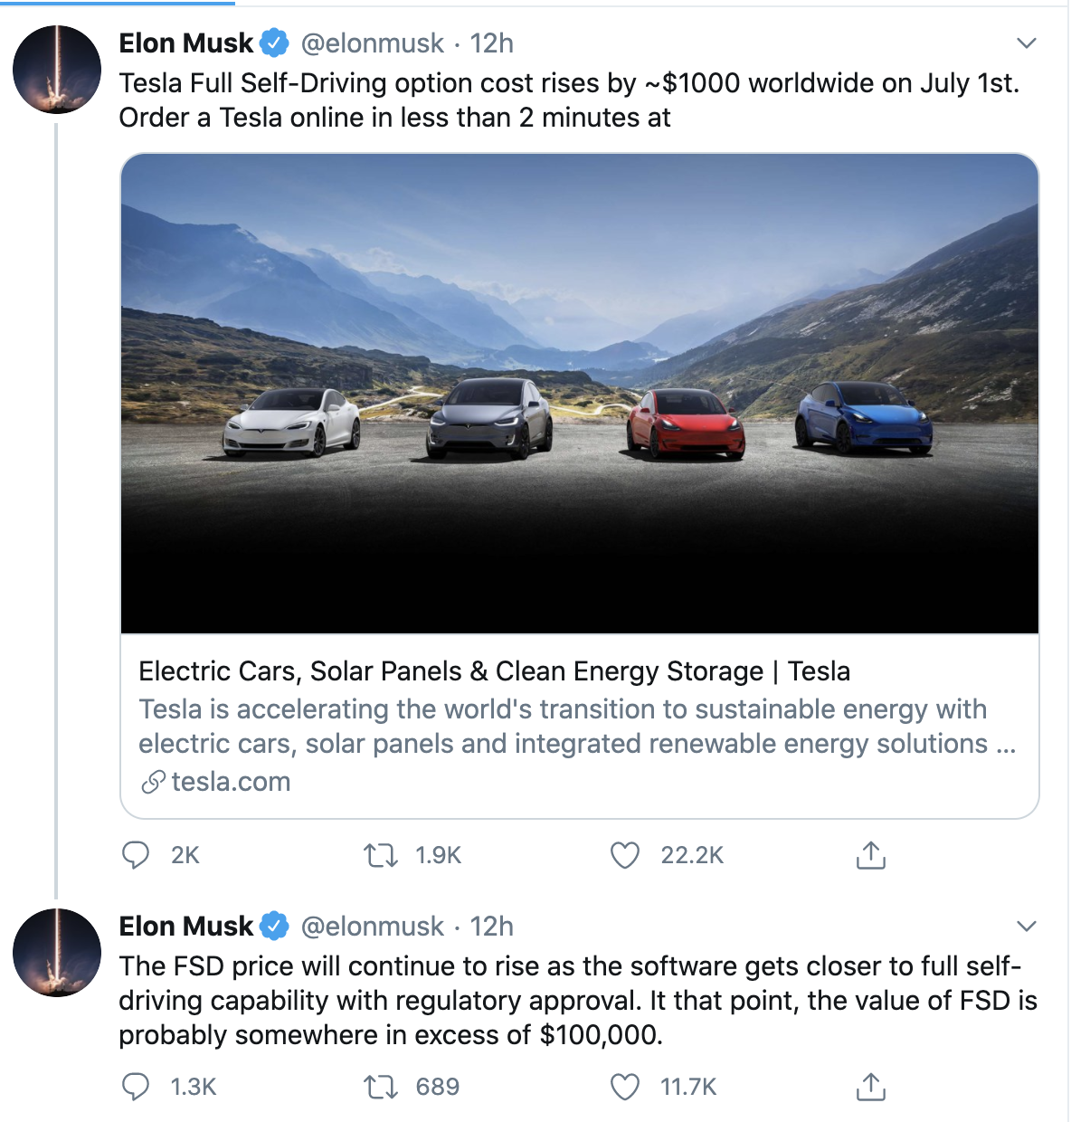
Task: Like the tweet with 11.7K likes
Action: click(x=625, y=1087)
